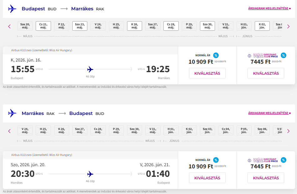Click the plane logo beside Marrákes → Budapest heading
Image resolution: width=297 pixels, height=194 pixels.
click(x=12, y=113)
